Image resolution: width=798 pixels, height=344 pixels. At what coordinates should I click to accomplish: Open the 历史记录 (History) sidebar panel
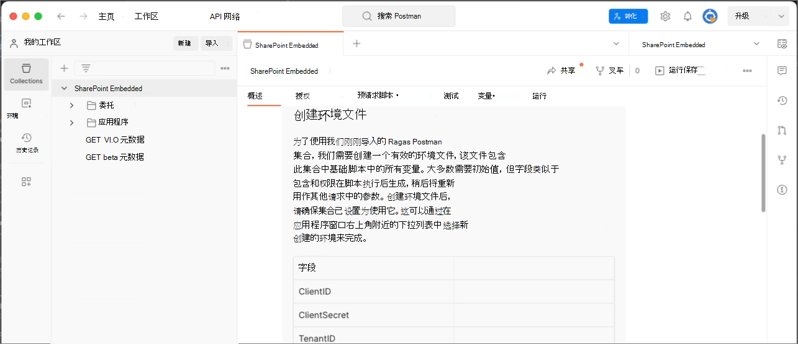point(26,143)
